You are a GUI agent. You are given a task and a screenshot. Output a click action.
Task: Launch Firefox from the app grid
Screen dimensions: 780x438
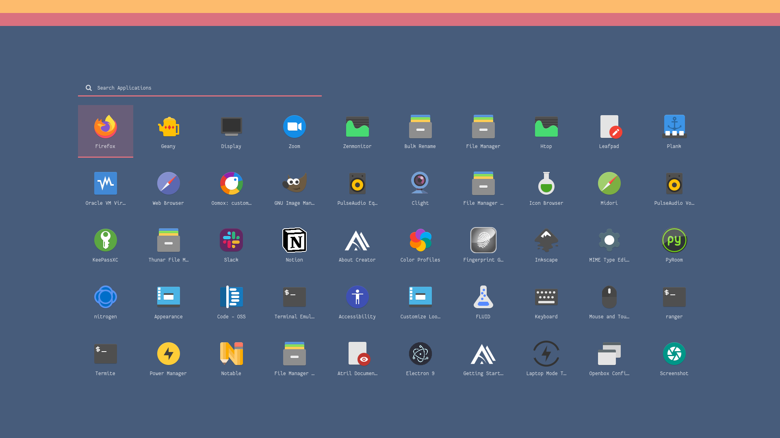(105, 131)
